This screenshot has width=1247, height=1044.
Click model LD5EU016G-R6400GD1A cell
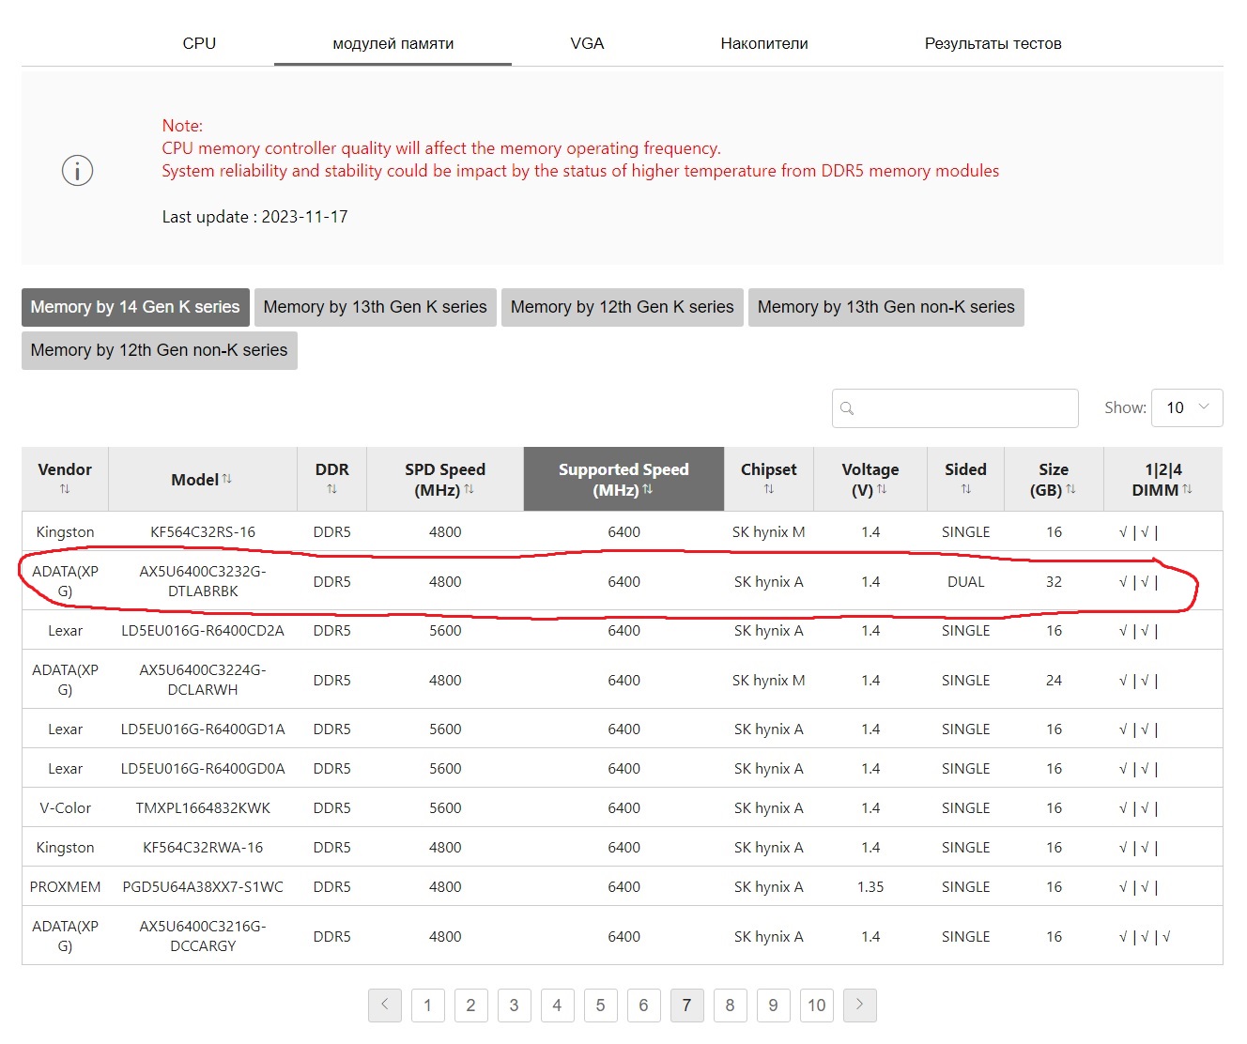[x=203, y=729]
